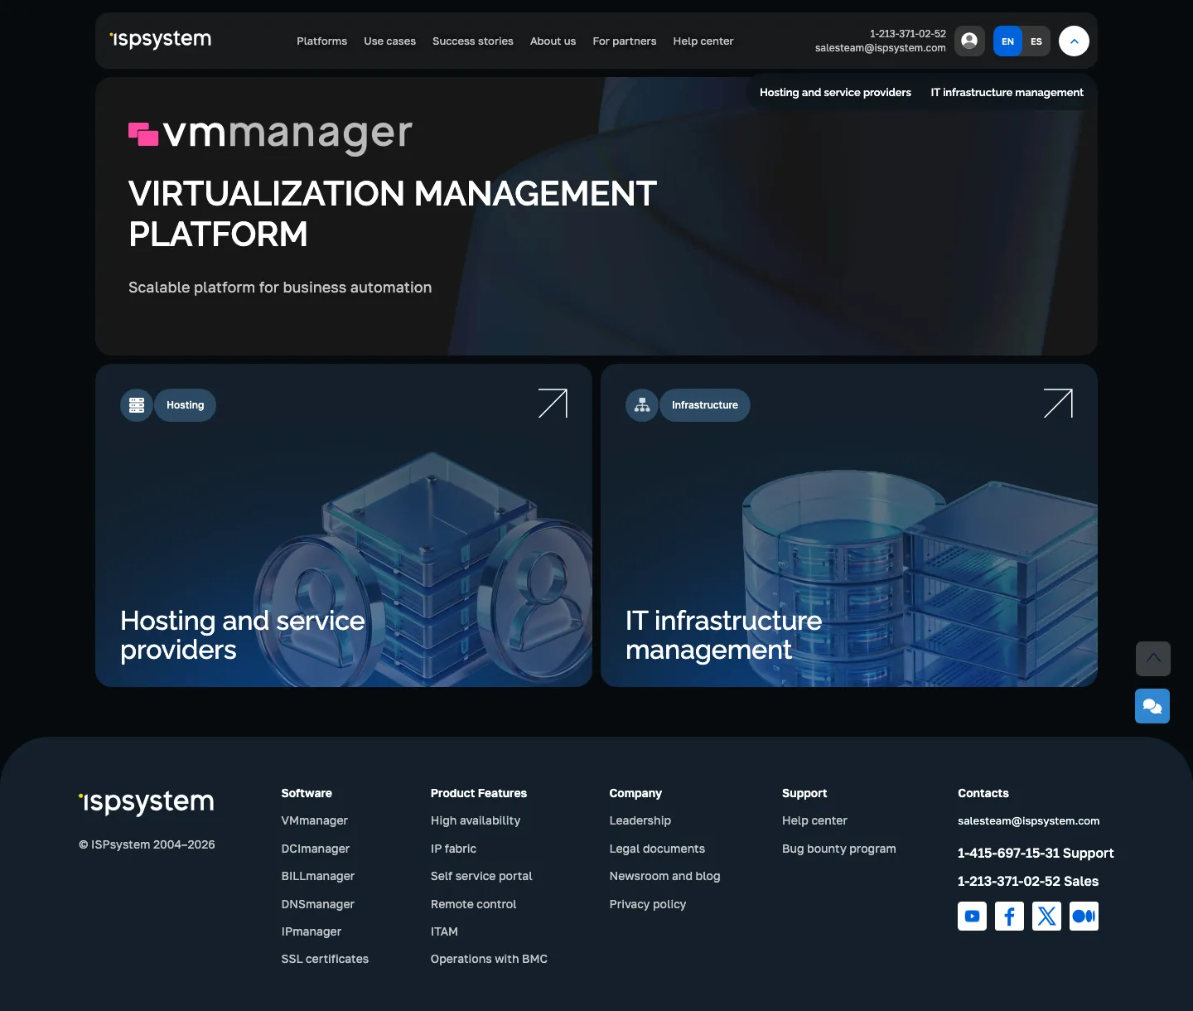Click Scalable platform for business automation text
Screen dimensions: 1193x1011
click(x=280, y=288)
